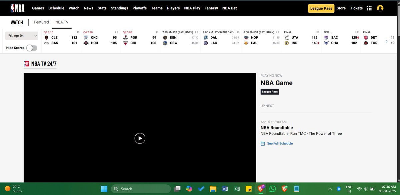Screen dimensions: 400x195
Task: Select the Thunder logo in OKC row
Action: (86, 38)
